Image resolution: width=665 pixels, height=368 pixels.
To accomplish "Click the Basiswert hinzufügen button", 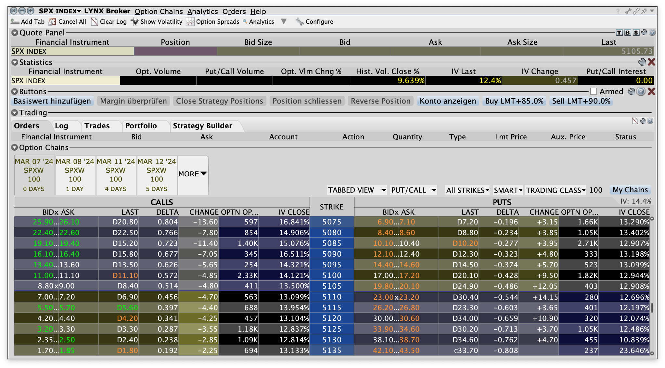I will [52, 101].
